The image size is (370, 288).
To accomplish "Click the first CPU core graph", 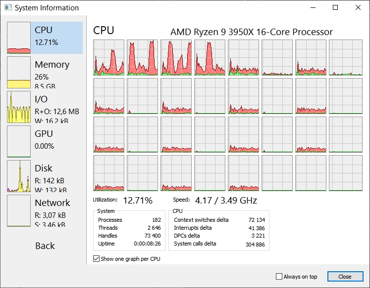I will point(108,57).
